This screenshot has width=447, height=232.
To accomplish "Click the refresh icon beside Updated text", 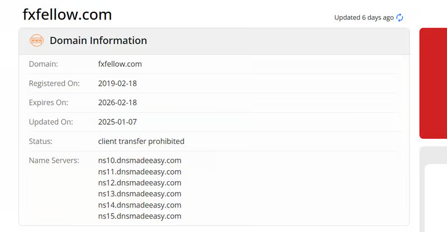I will 400,17.
